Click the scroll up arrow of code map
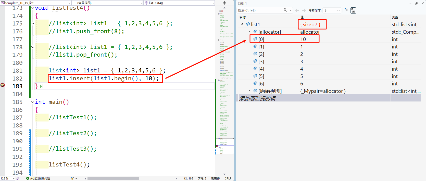Image resolution: width=426 pixels, height=181 pixels. (224, 8)
